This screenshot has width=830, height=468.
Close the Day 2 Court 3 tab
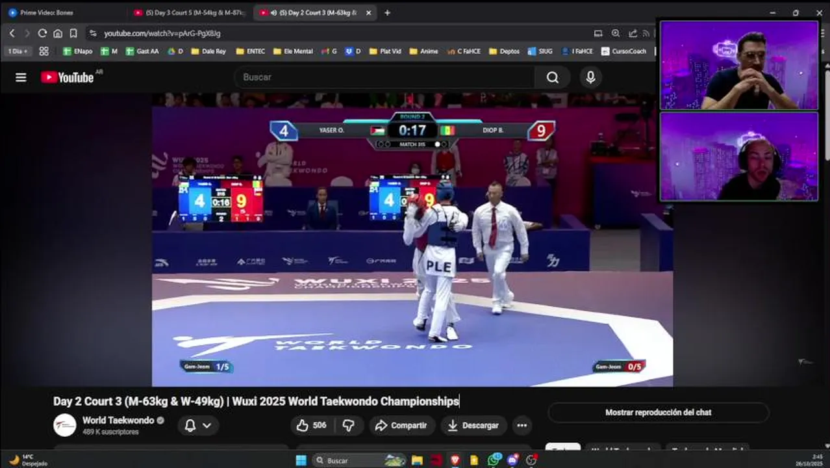point(368,12)
